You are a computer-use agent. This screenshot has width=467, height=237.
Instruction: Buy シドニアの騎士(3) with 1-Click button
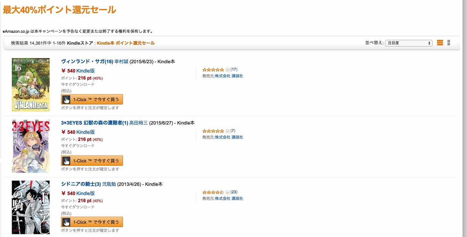(92, 222)
